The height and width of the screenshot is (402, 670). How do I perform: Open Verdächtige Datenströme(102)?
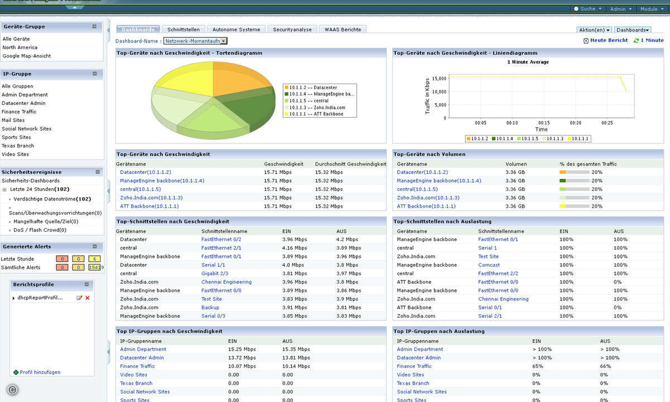click(x=52, y=199)
